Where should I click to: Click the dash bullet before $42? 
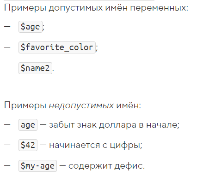point(7,145)
